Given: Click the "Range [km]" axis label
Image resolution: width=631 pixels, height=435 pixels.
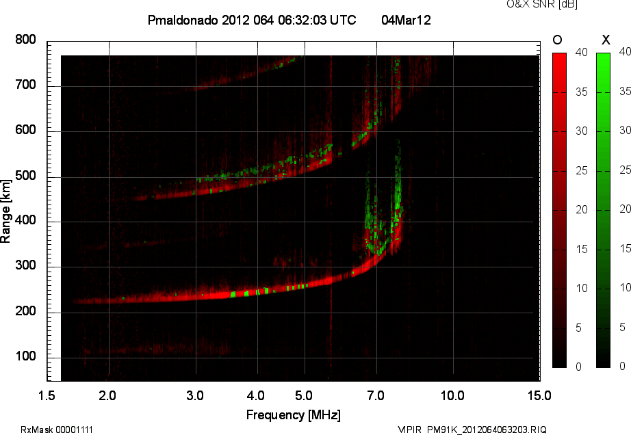Looking at the screenshot, I should click(x=5, y=211).
